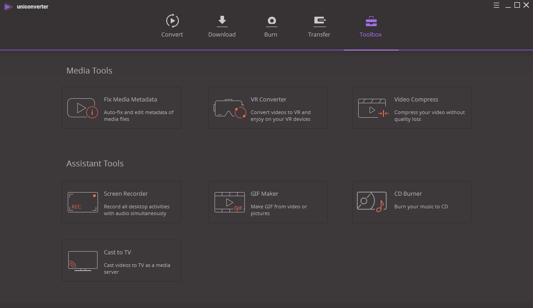Click the Fix Media Metadata icon
533x308 pixels.
pos(83,108)
